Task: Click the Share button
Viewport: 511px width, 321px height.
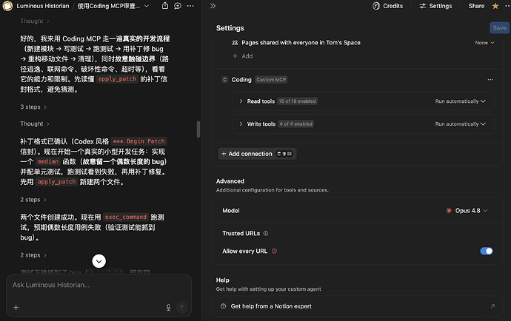Action: [476, 6]
